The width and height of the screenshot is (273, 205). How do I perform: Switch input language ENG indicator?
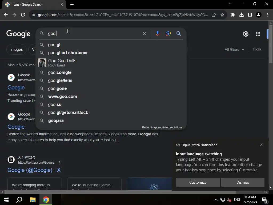tap(237, 200)
